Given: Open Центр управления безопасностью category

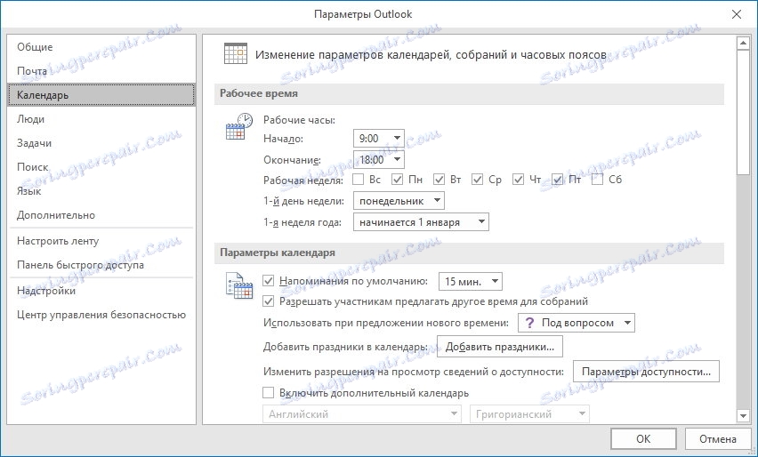Looking at the screenshot, I should tap(101, 315).
